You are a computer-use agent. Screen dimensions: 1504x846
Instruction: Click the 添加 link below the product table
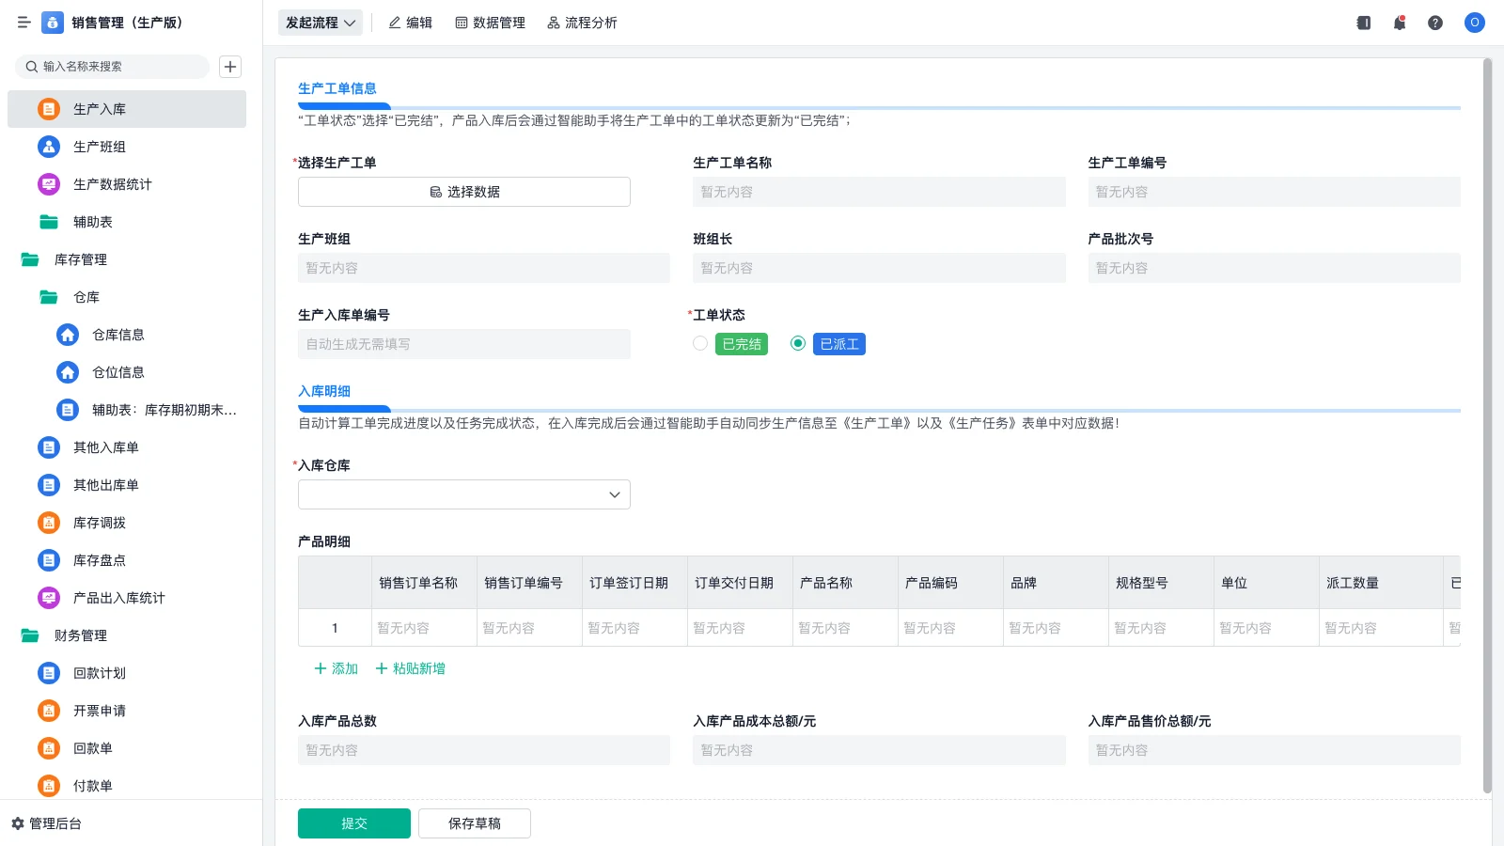pos(334,668)
